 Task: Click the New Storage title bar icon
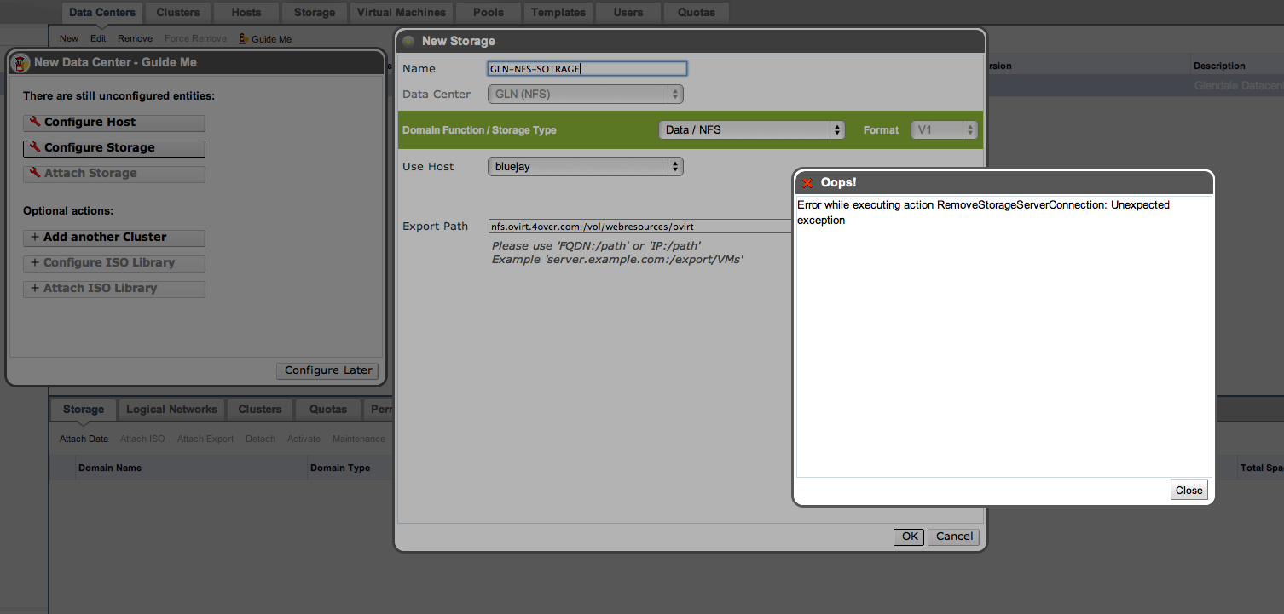click(x=409, y=41)
